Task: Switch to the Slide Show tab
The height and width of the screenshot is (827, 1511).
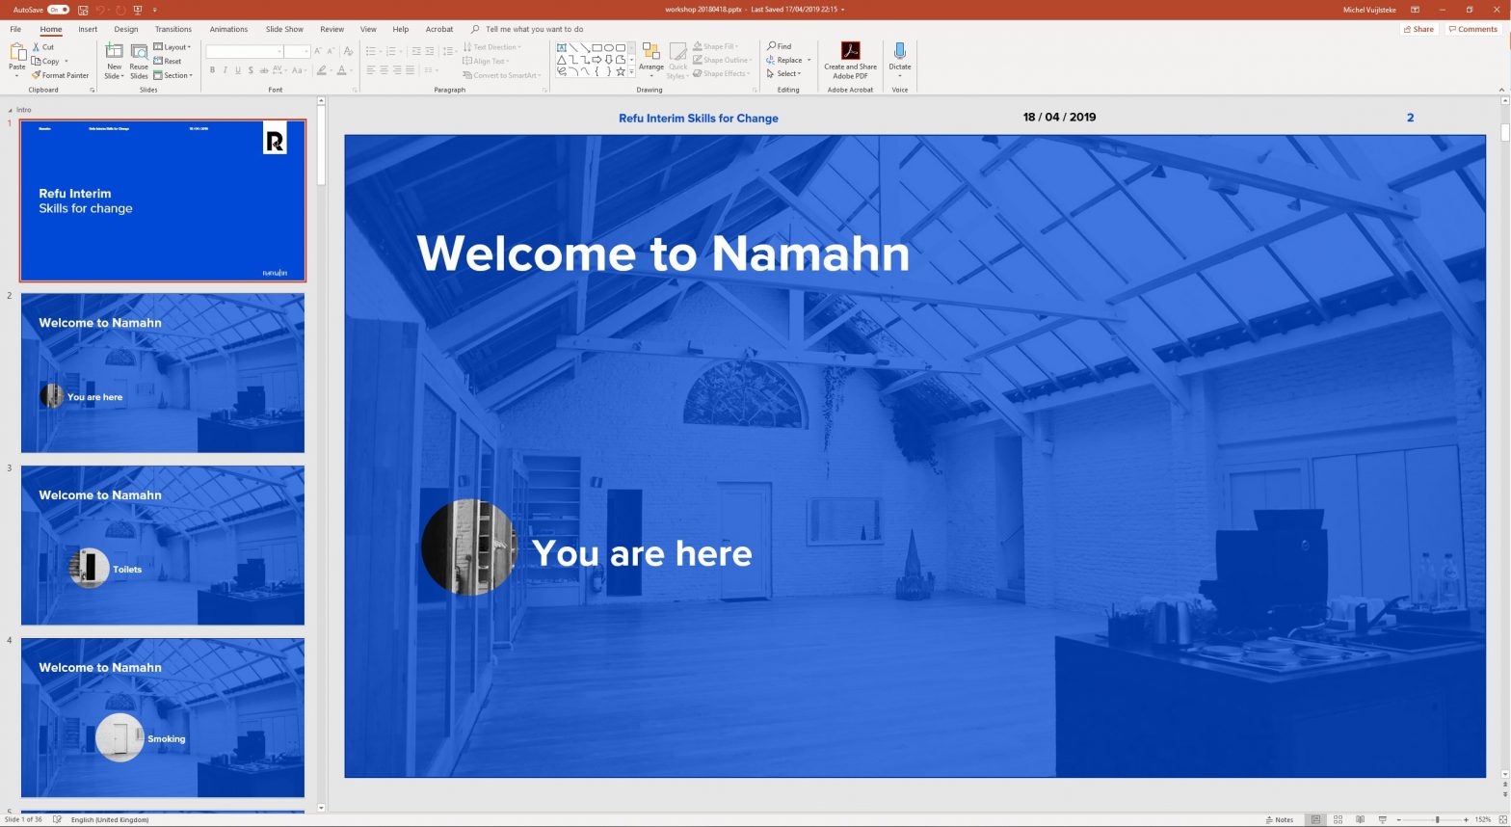Action: point(284,29)
